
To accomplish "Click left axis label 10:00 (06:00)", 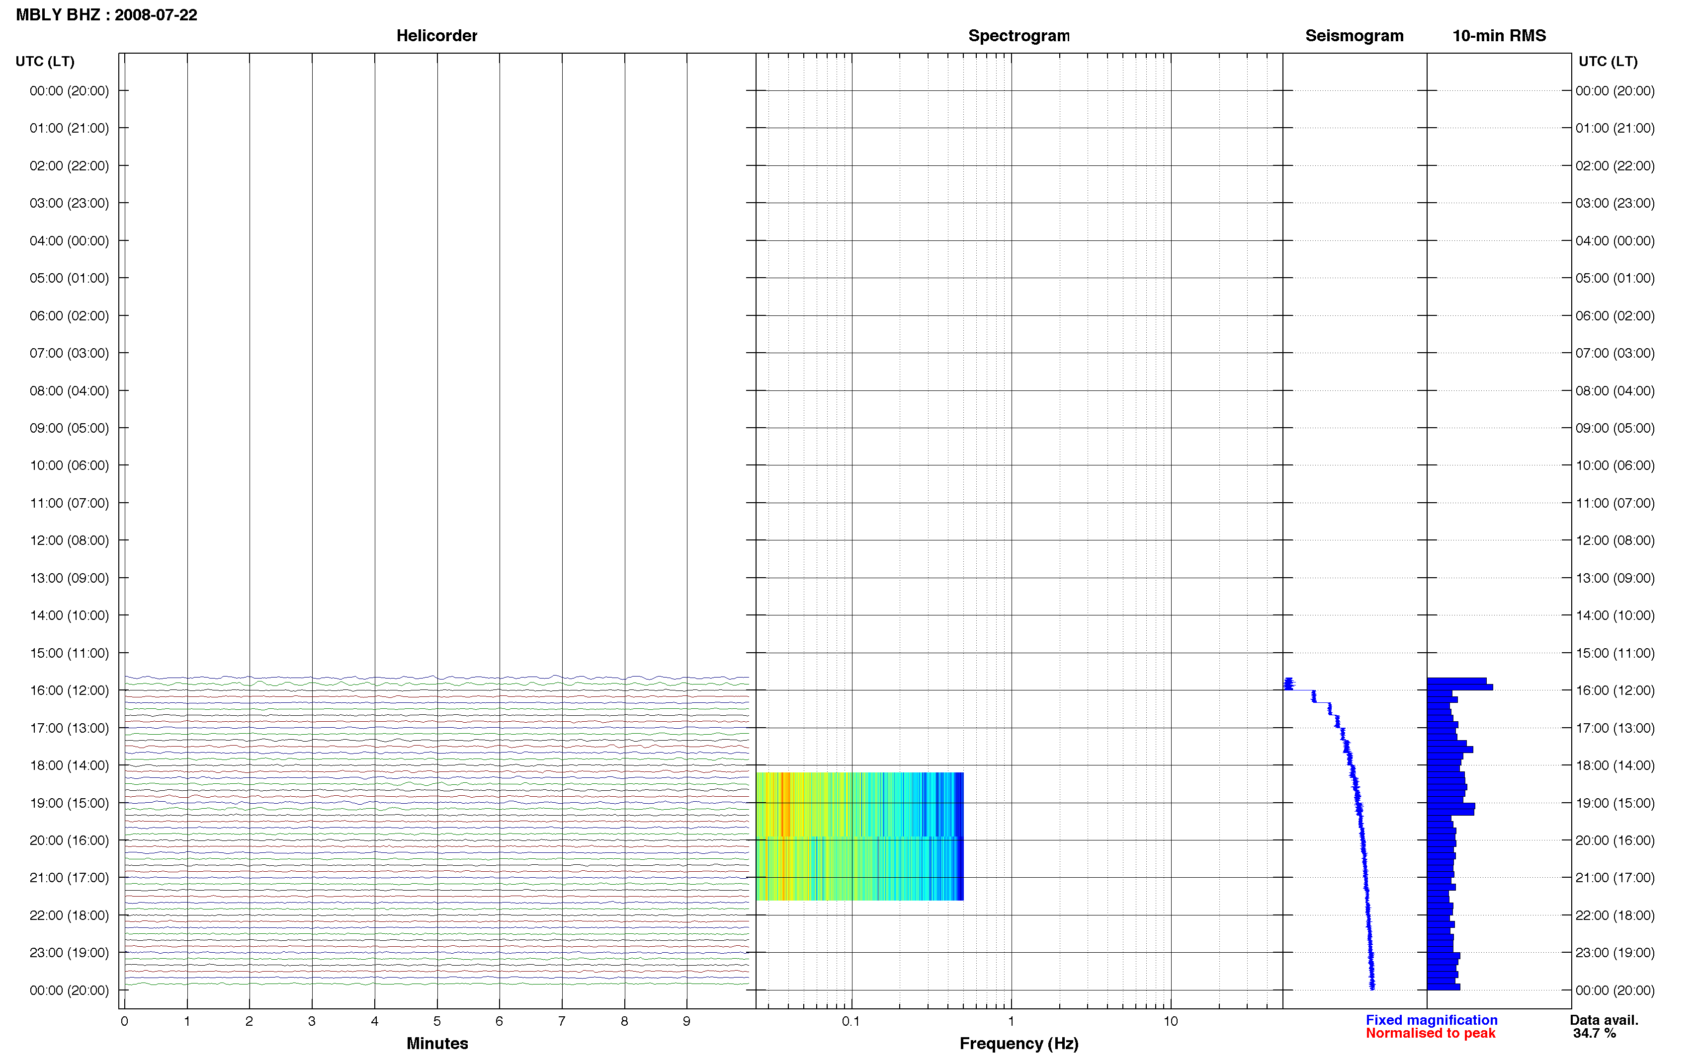I will pyautogui.click(x=69, y=465).
